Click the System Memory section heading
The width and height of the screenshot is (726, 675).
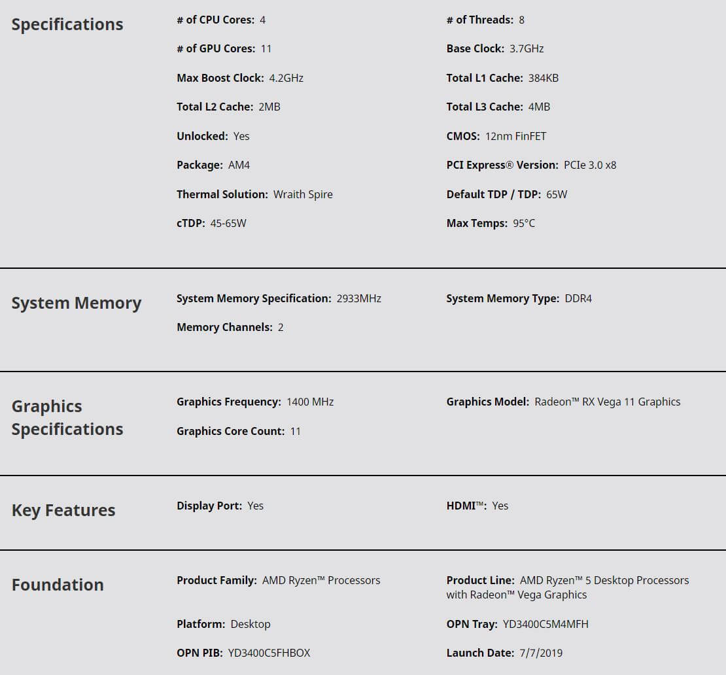point(76,303)
